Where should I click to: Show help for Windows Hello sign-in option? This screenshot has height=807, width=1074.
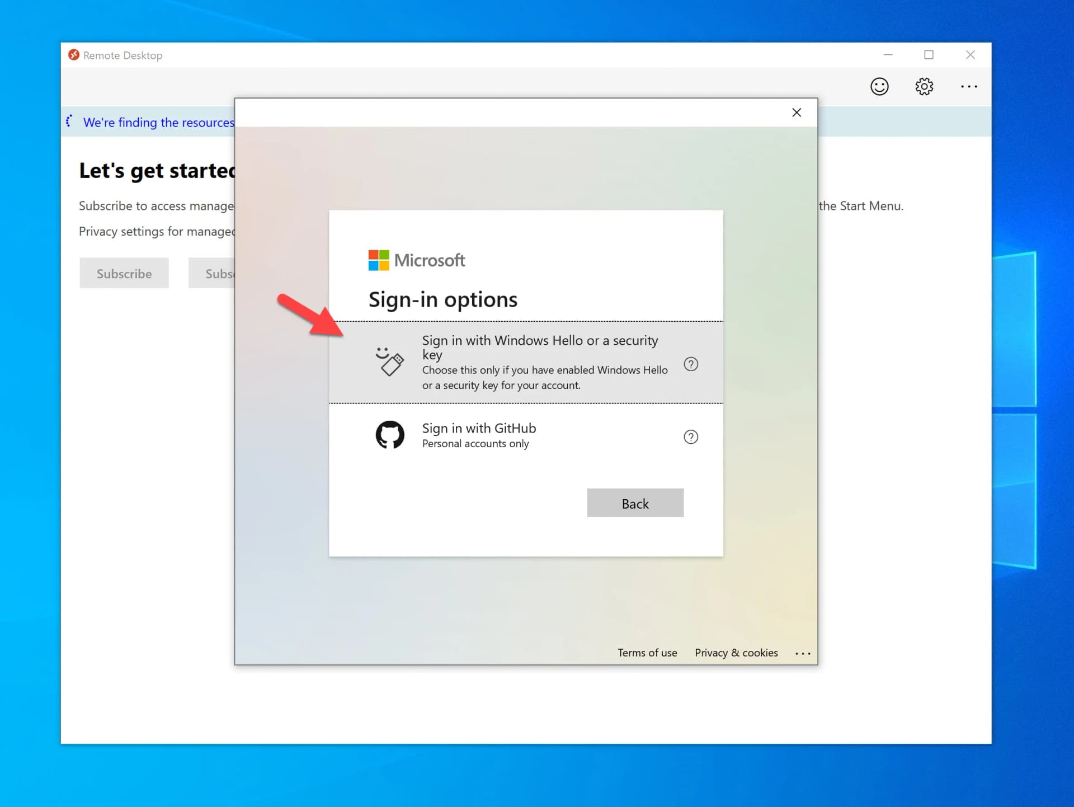pos(691,364)
